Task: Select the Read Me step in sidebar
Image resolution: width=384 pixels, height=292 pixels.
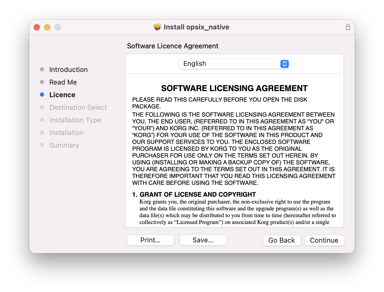Action: pos(63,82)
